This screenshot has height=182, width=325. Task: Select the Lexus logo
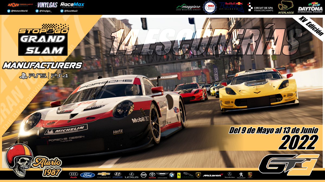(x=131, y=175)
